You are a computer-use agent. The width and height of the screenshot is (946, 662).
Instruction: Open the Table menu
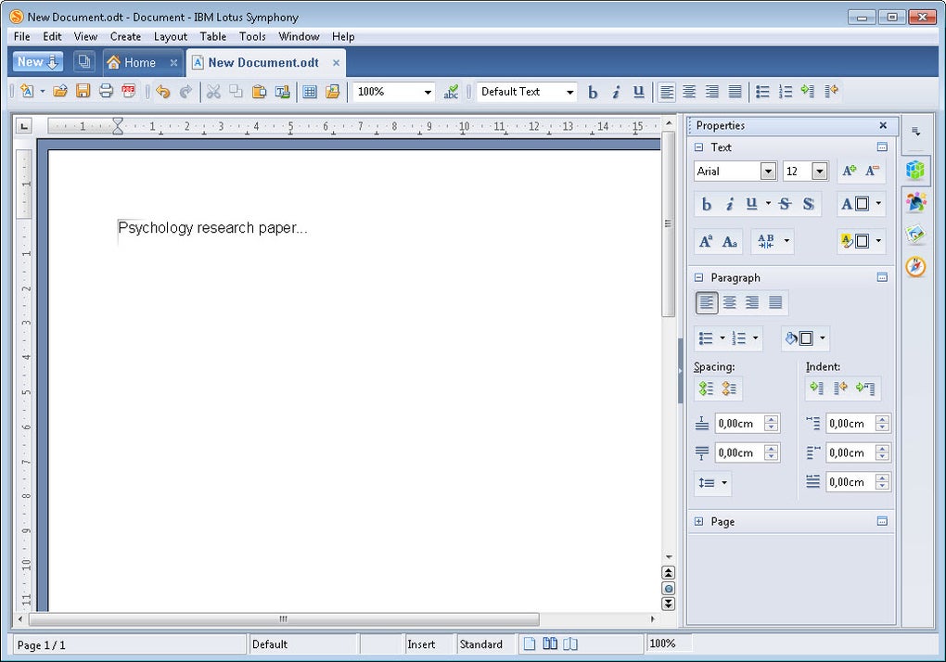(x=213, y=36)
